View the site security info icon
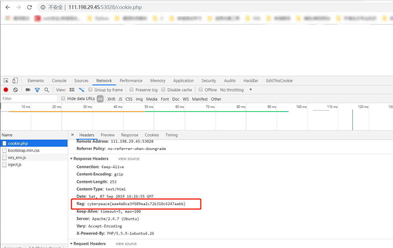Viewport: 393px width, 248px height. point(43,7)
